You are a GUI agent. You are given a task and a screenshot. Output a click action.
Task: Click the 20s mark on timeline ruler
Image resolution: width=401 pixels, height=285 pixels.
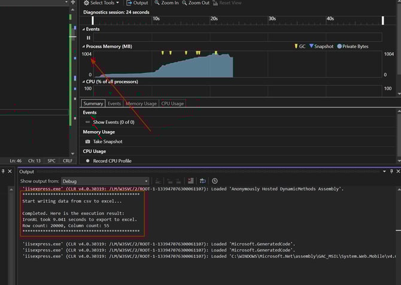click(x=214, y=19)
